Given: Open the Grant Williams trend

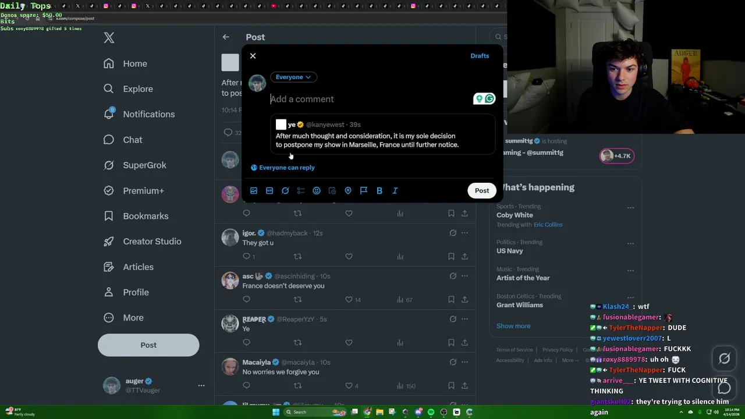Looking at the screenshot, I should (x=519, y=305).
